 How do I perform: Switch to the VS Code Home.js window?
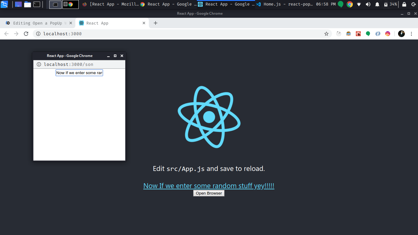[x=285, y=4]
